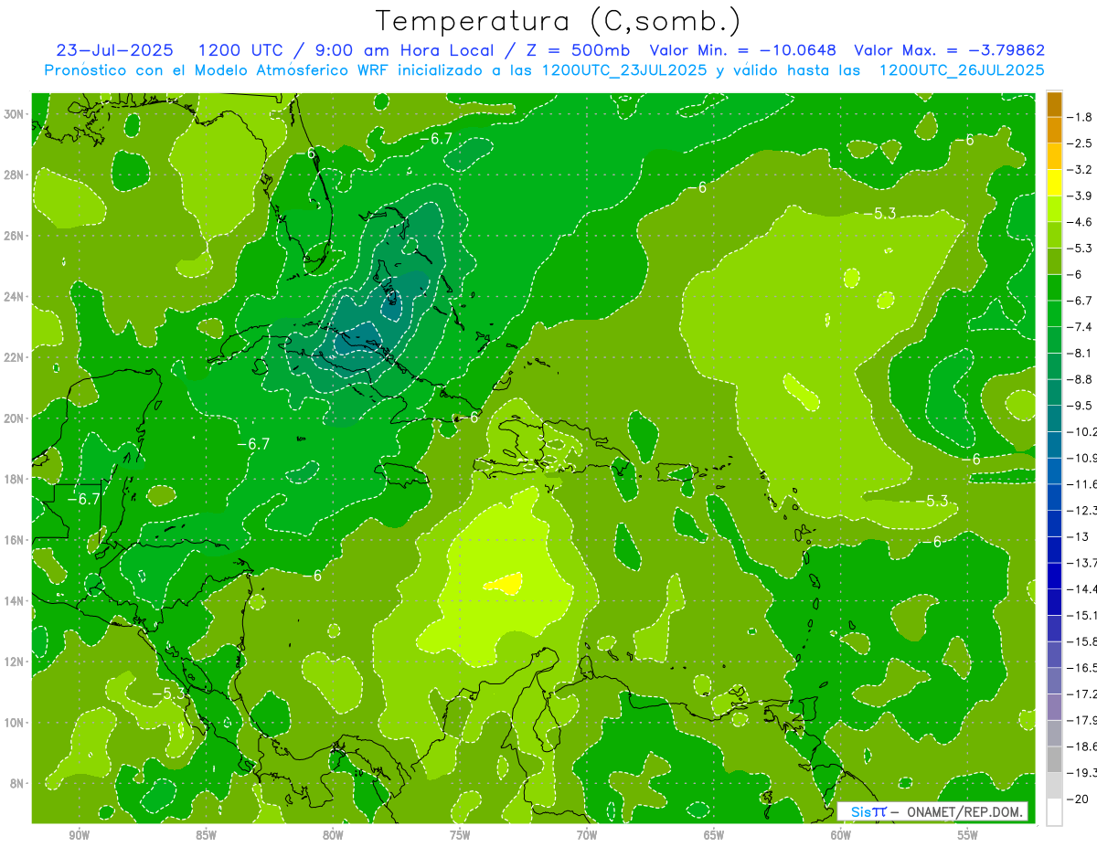Click the "14N" latitude axis label

[x=14, y=600]
